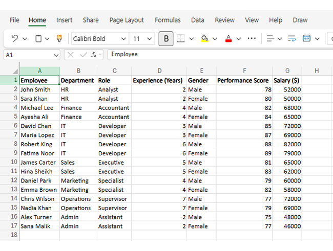Click the Borders icon
The image size is (333, 251).
(x=181, y=38)
